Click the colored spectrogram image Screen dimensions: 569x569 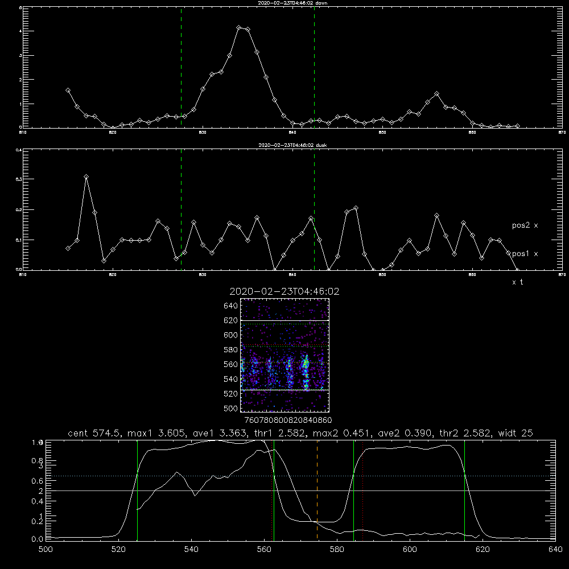(285, 355)
